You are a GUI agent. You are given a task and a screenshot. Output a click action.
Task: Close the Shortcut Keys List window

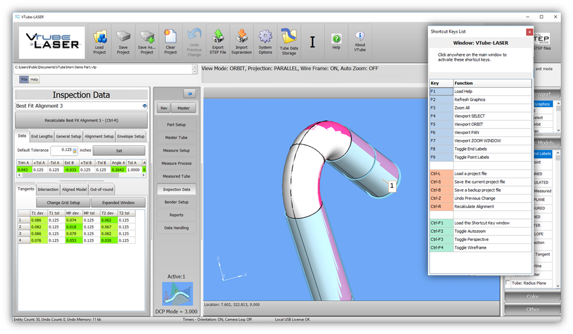[529, 32]
